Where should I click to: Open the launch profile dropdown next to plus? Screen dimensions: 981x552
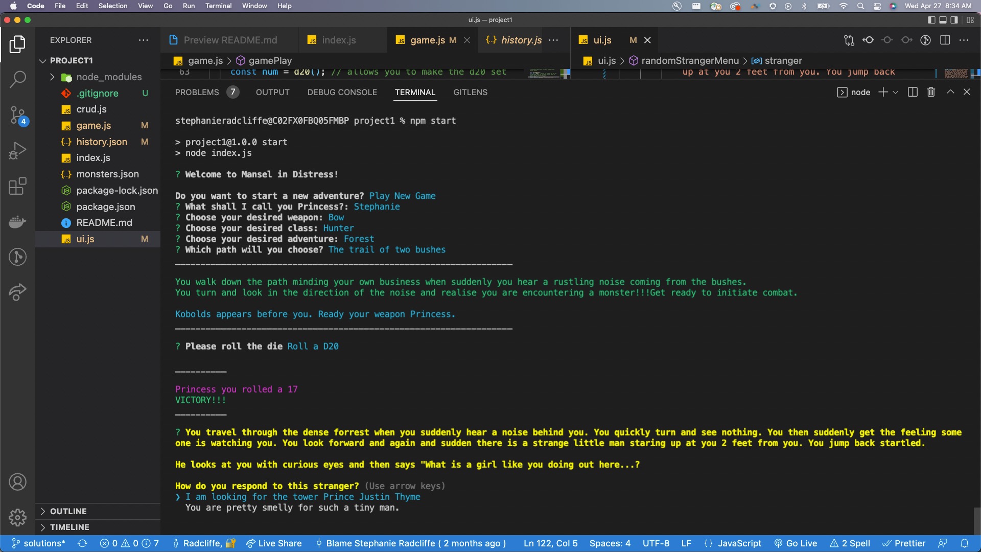coord(895,92)
